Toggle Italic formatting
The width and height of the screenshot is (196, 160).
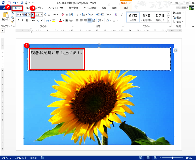23,20
